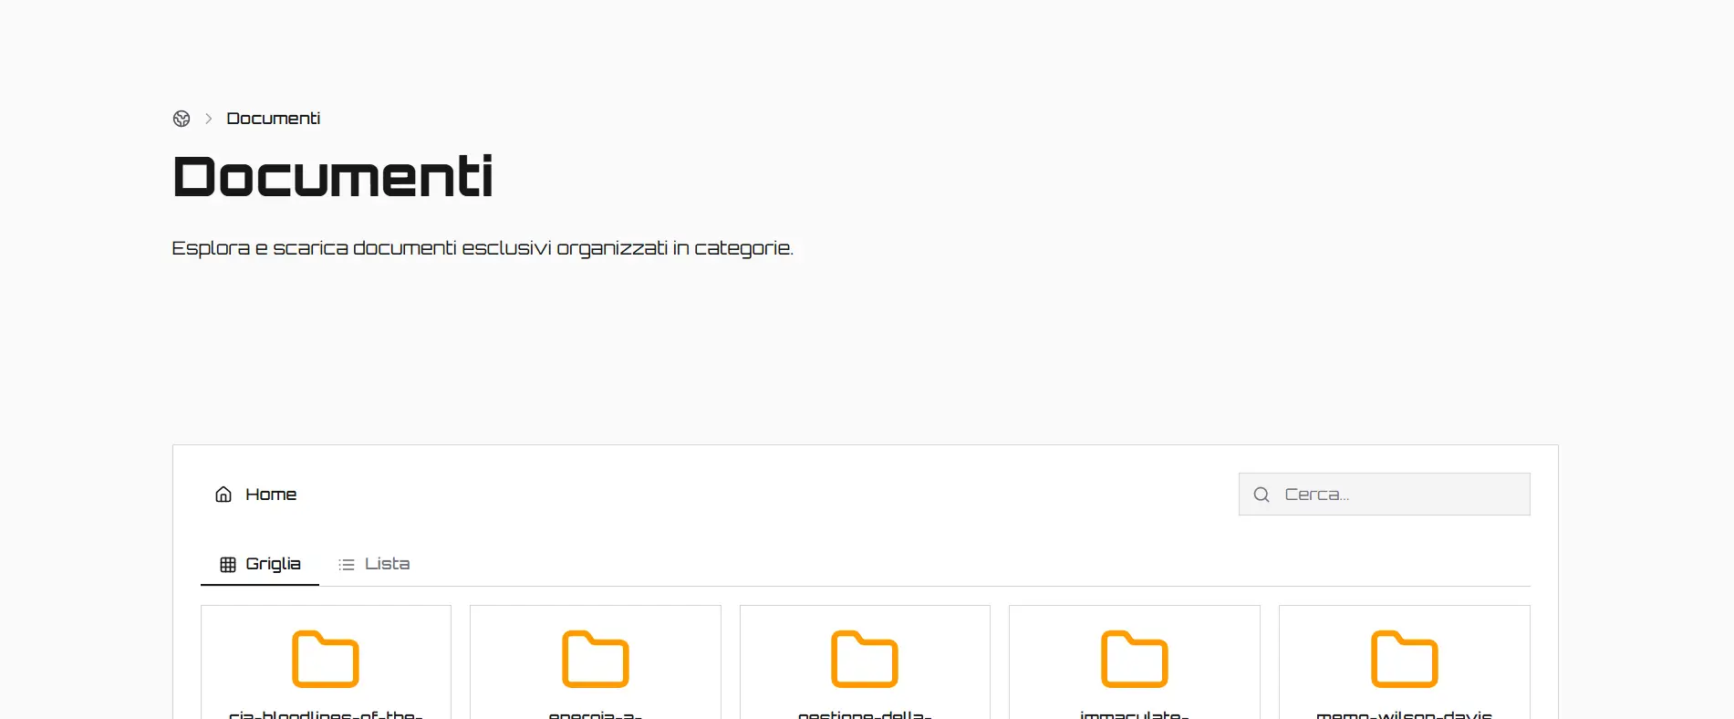Select the memo-wilson-davis folder card

click(x=1405, y=662)
